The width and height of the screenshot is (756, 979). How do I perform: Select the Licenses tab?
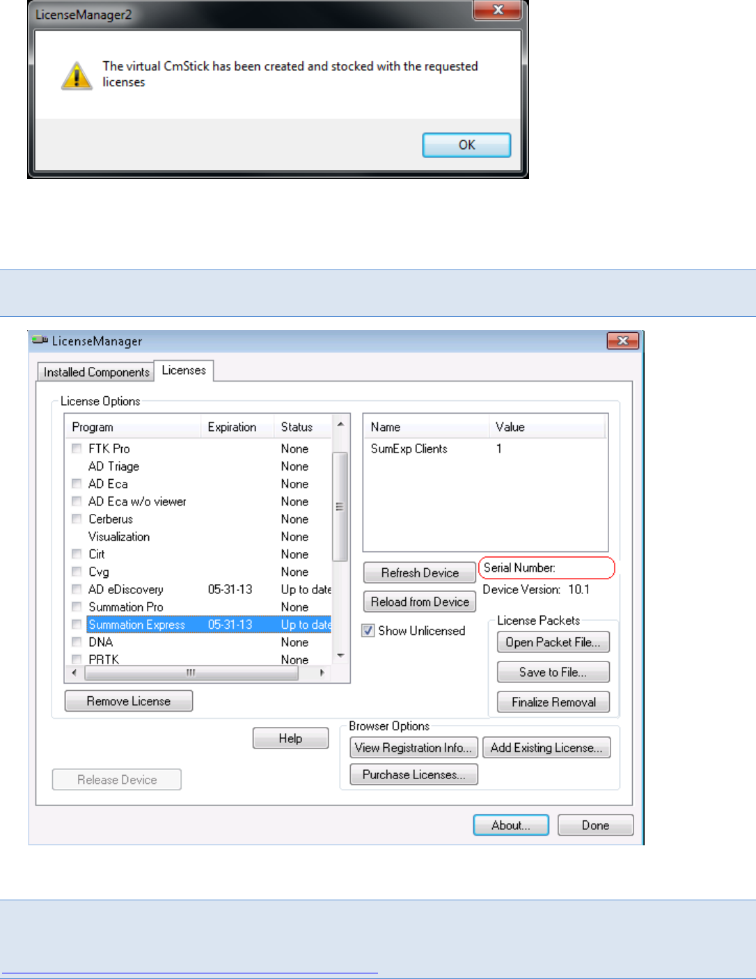point(184,370)
